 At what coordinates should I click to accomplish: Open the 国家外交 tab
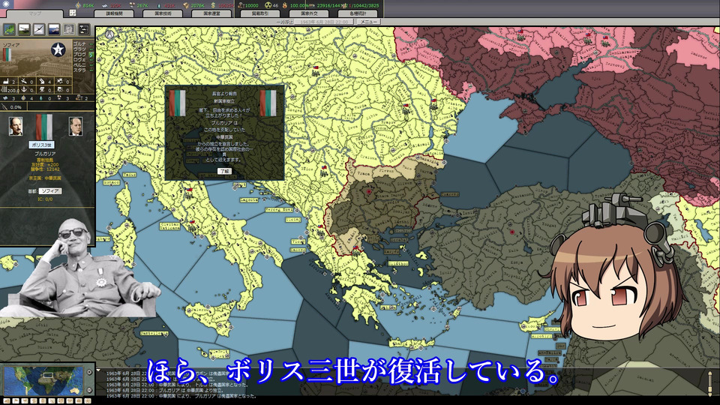308,13
